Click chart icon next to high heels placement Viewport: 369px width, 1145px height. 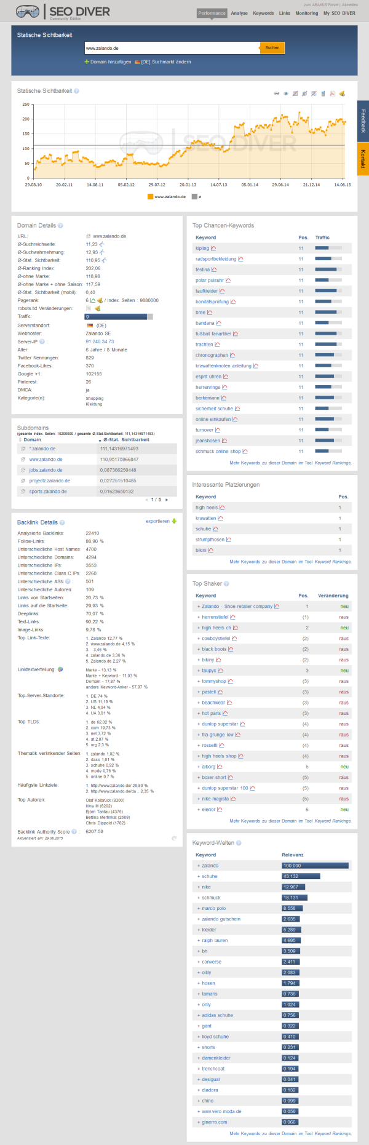[x=222, y=508]
